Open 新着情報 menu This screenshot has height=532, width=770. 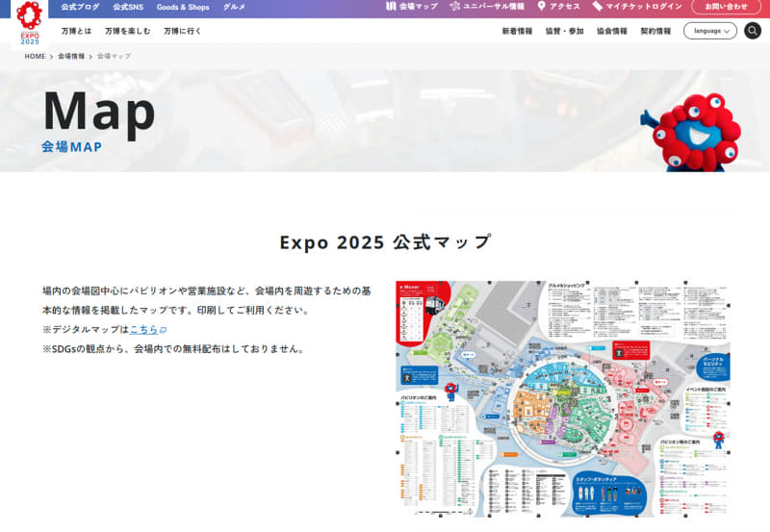[517, 31]
